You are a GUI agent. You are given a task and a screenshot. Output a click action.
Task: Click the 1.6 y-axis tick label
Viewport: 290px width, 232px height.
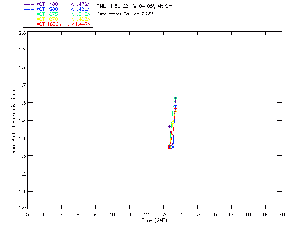(22, 103)
